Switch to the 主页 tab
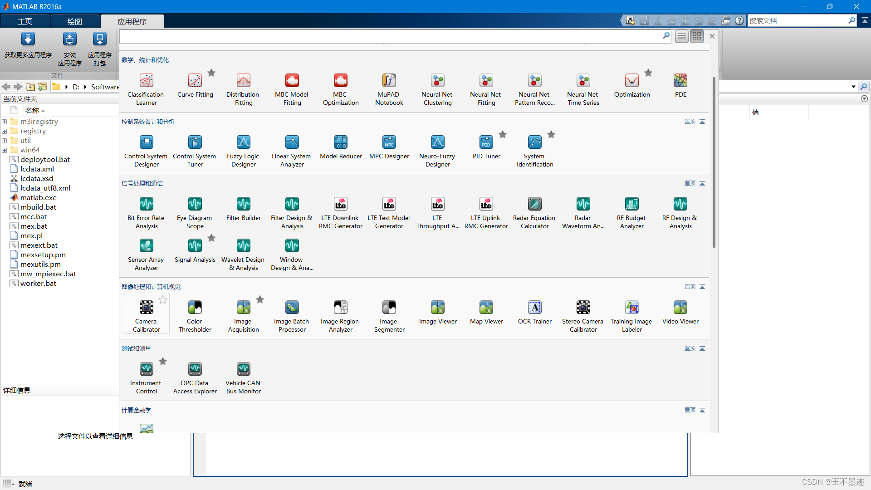 [x=25, y=21]
